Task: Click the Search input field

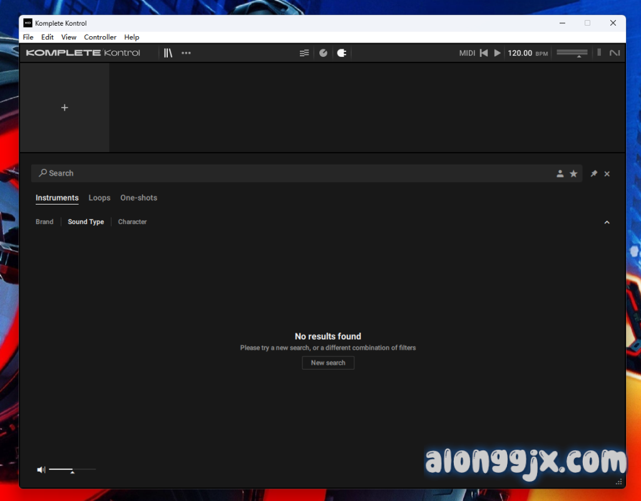Action: pos(294,173)
